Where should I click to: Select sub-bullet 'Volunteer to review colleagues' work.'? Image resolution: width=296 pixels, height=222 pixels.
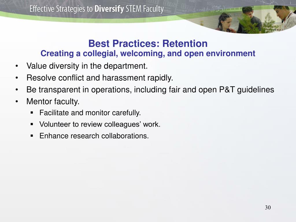[100, 124]
